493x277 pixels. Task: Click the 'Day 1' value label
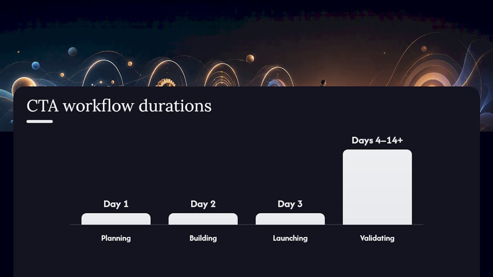coord(116,204)
